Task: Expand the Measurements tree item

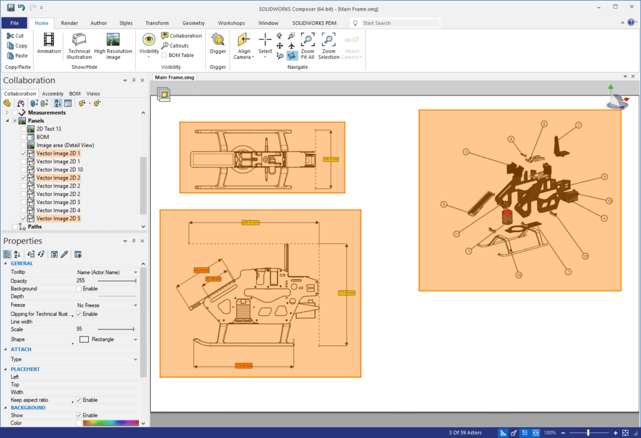Action: [7, 113]
